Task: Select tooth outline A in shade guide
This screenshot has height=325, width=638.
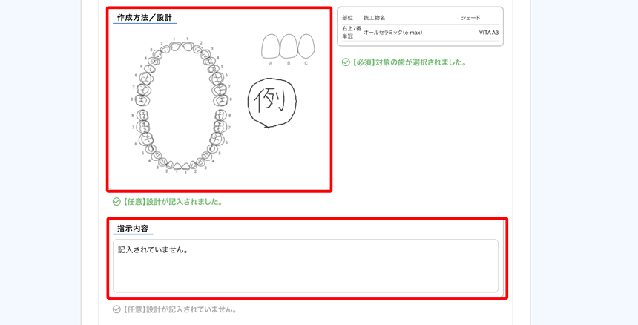Action: point(271,46)
